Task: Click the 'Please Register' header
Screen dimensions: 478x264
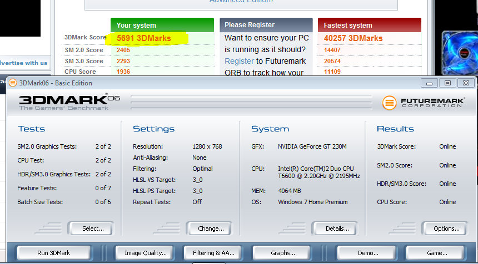Action: click(x=266, y=25)
